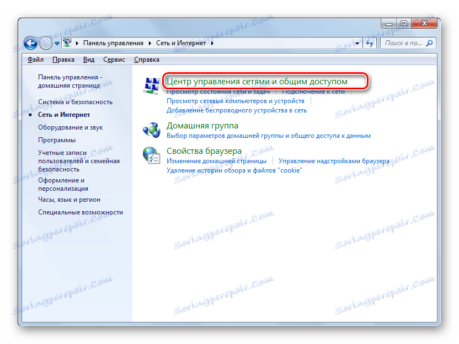Open Домашняя группа heading link
Image resolution: width=459 pixels, height=344 pixels.
(202, 126)
